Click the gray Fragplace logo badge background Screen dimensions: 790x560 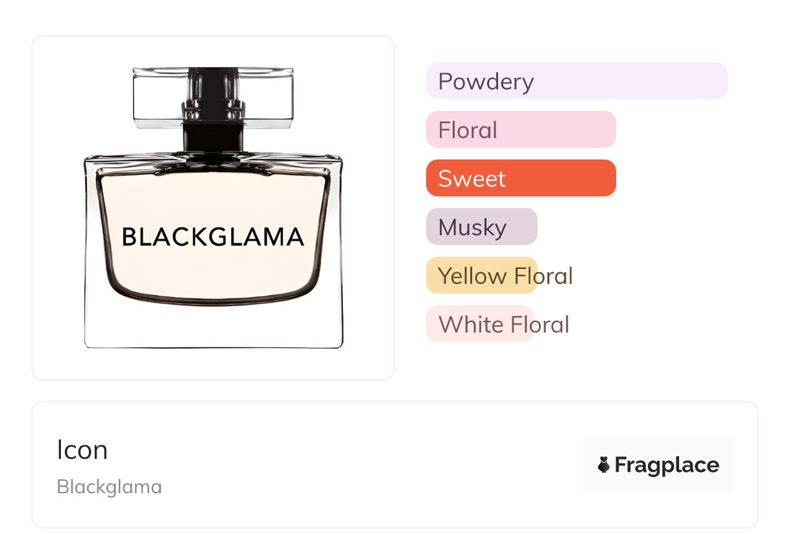point(658,447)
